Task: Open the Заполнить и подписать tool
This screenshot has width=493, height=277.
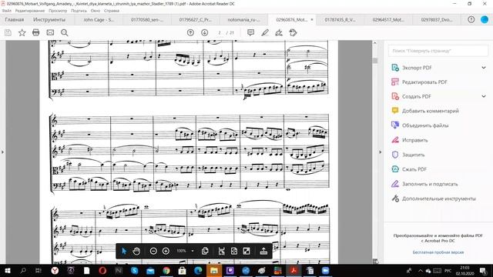Action: tap(430, 184)
